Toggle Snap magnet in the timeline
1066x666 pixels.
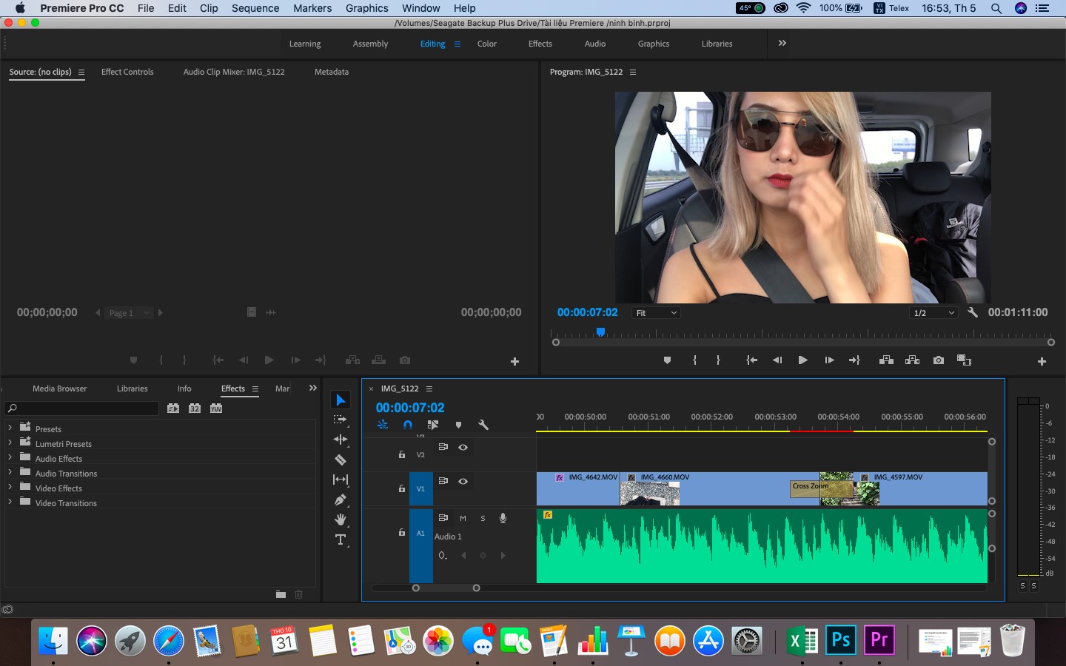point(408,425)
